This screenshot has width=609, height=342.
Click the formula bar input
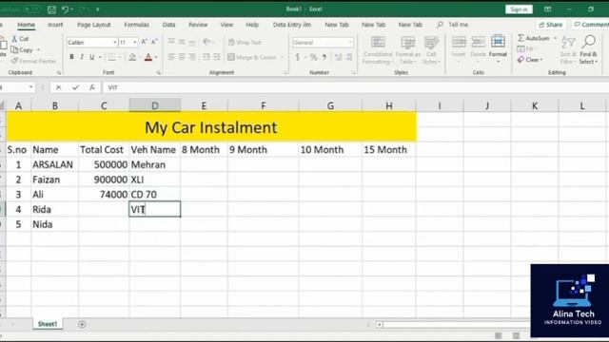click(355, 87)
